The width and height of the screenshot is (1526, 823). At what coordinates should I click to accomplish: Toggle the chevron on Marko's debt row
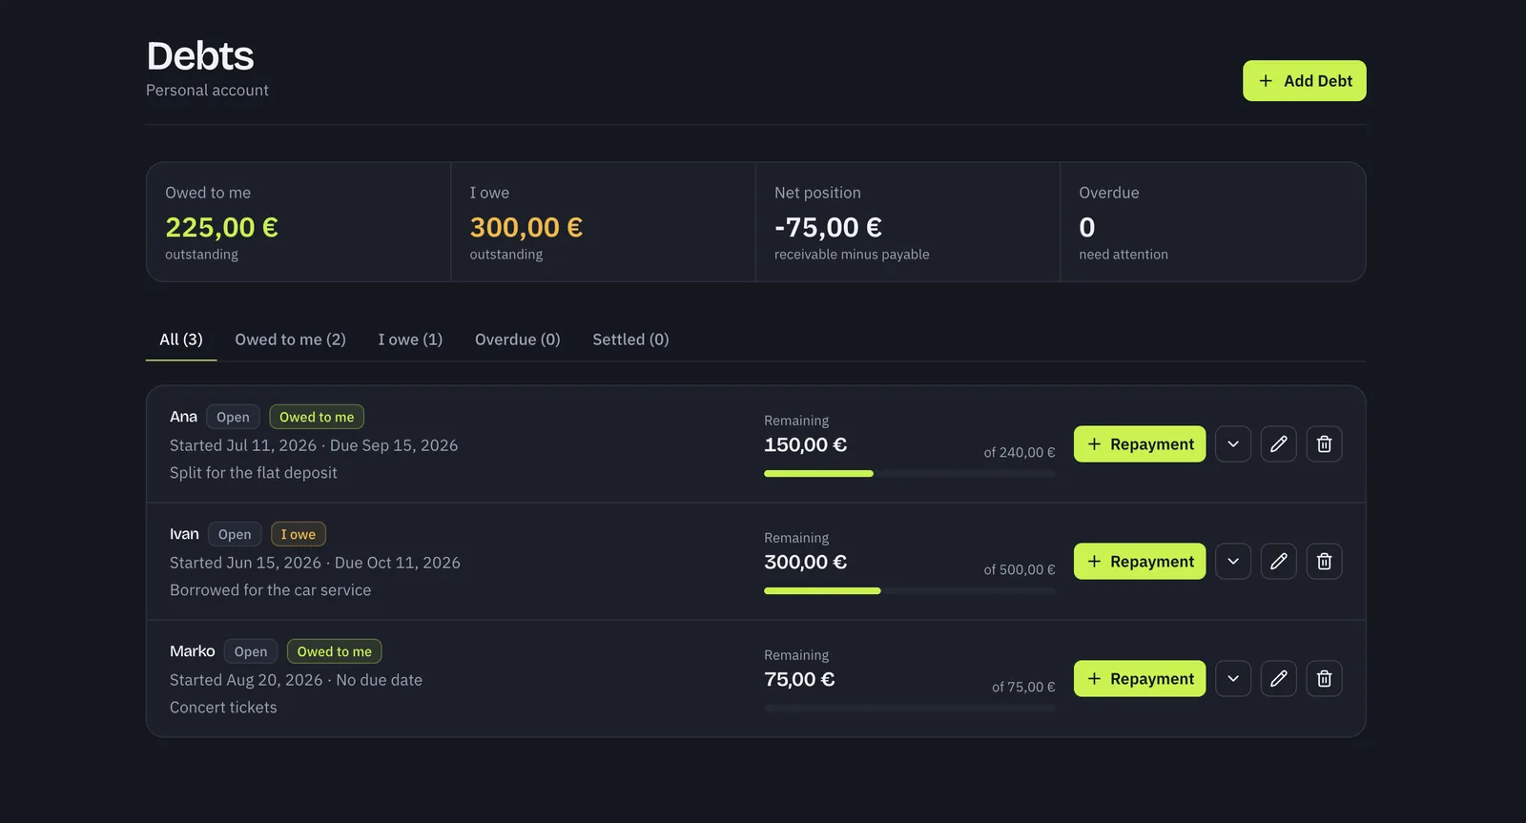point(1233,679)
